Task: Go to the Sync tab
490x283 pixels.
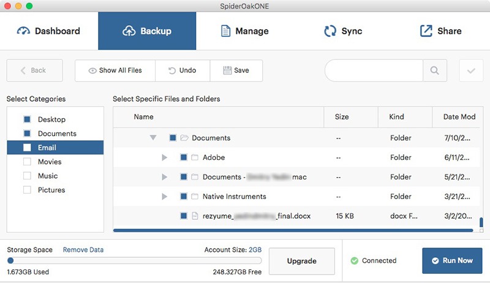Action: [x=343, y=31]
